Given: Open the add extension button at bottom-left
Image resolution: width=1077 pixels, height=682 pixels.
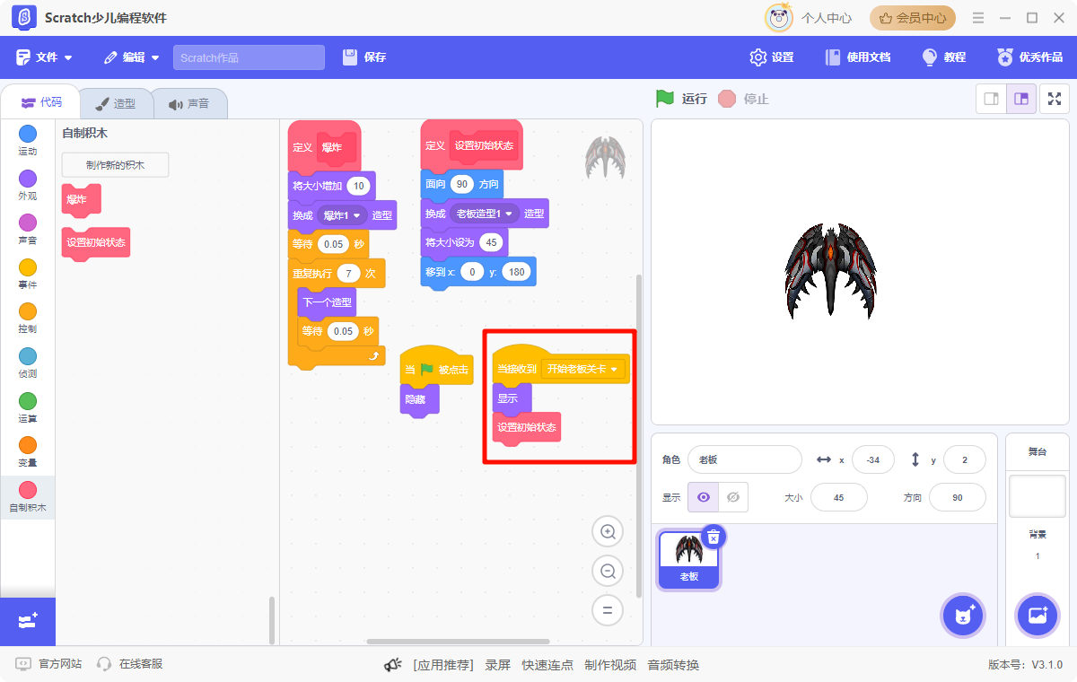Looking at the screenshot, I should 28,621.
